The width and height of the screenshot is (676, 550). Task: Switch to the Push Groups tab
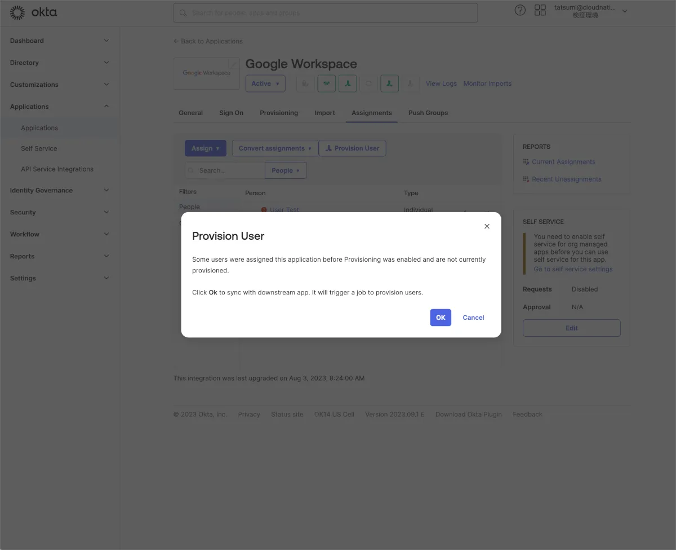(x=428, y=113)
